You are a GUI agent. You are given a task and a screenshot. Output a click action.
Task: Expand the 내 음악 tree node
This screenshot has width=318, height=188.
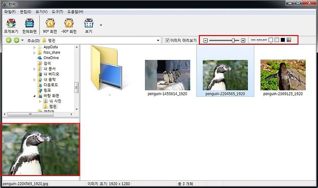(x=34, y=80)
